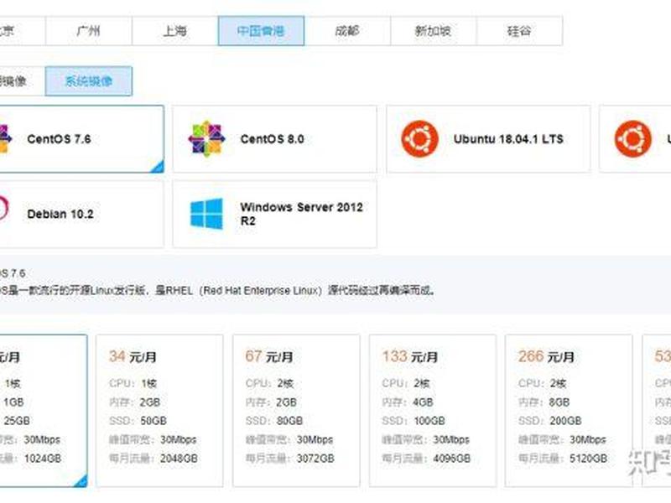Viewport: 671px width, 503px height.
Task: Choose the Windows Server 2012 R2 card
Action: (275, 214)
